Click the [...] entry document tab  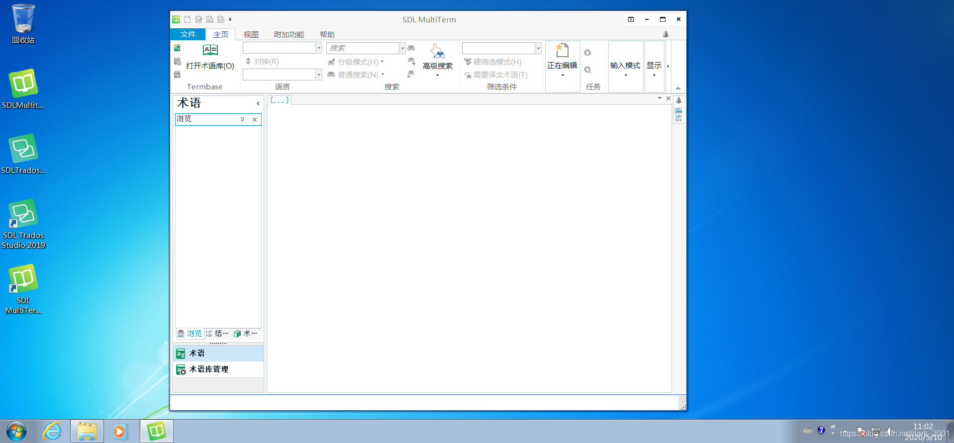coord(279,100)
